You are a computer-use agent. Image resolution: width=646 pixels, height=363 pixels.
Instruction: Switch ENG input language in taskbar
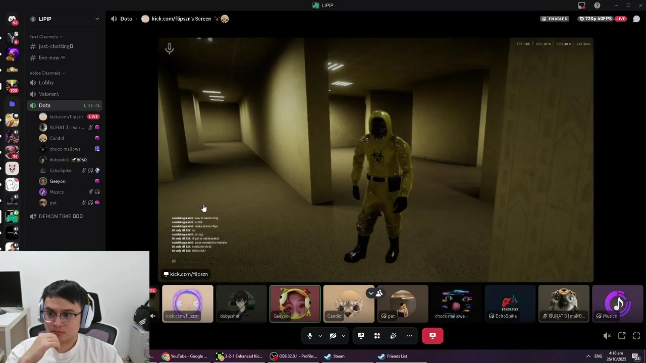pos(598,356)
